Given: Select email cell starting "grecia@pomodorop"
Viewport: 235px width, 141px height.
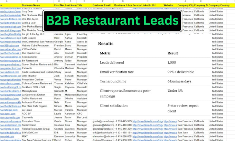Looking at the screenshot, I should [x=103, y=121].
